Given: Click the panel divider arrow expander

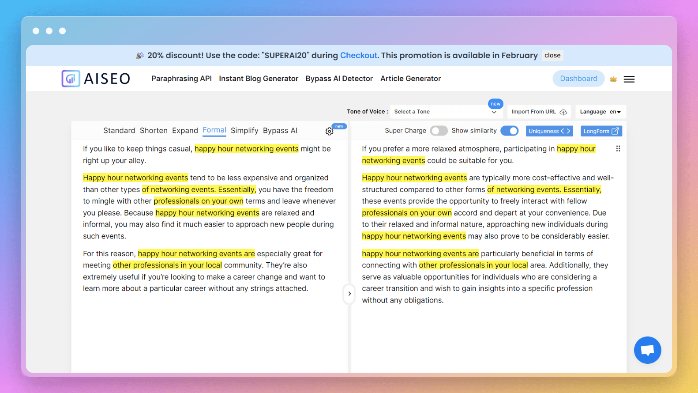Looking at the screenshot, I should (349, 294).
